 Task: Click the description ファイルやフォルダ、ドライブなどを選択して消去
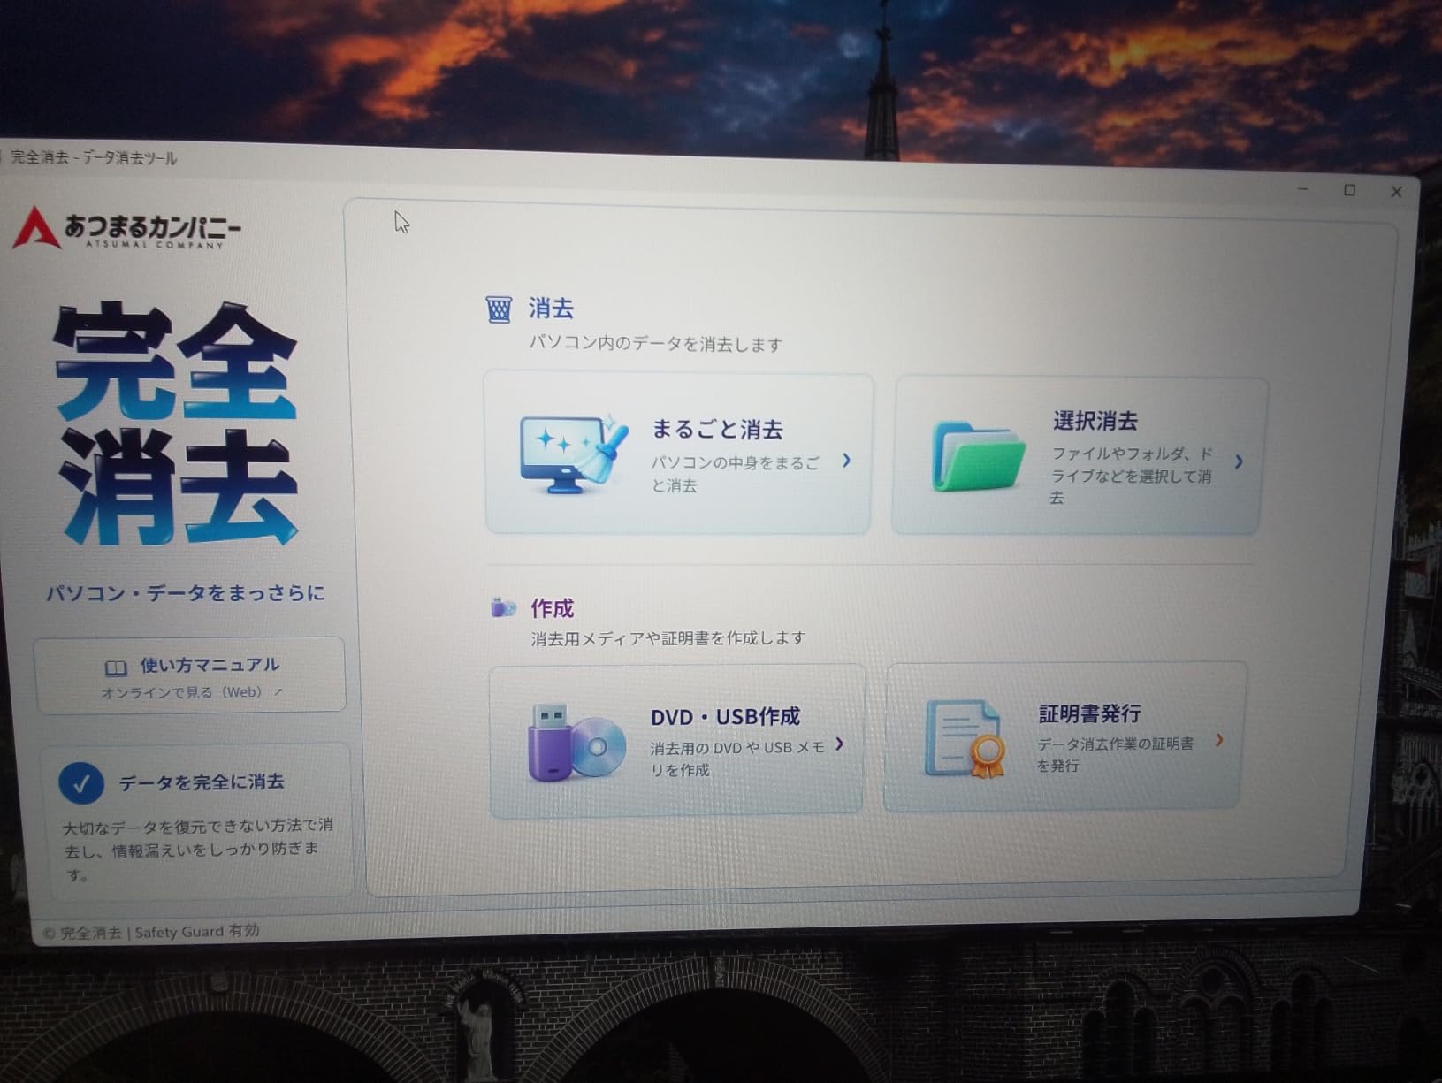1132,476
